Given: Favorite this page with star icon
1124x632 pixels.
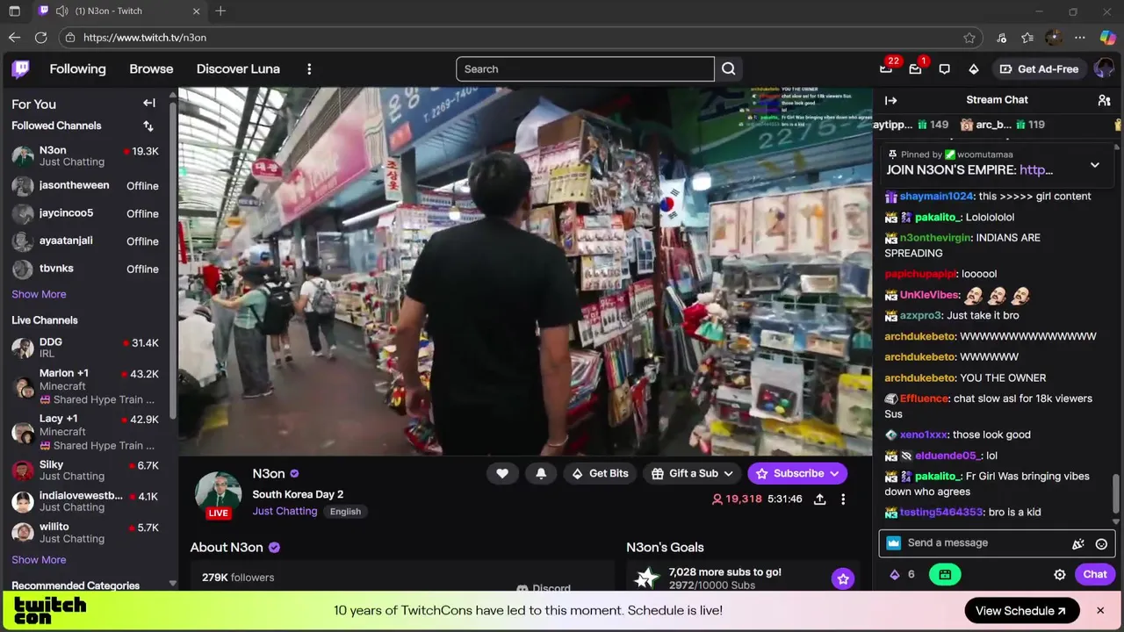Looking at the screenshot, I should click(x=969, y=38).
